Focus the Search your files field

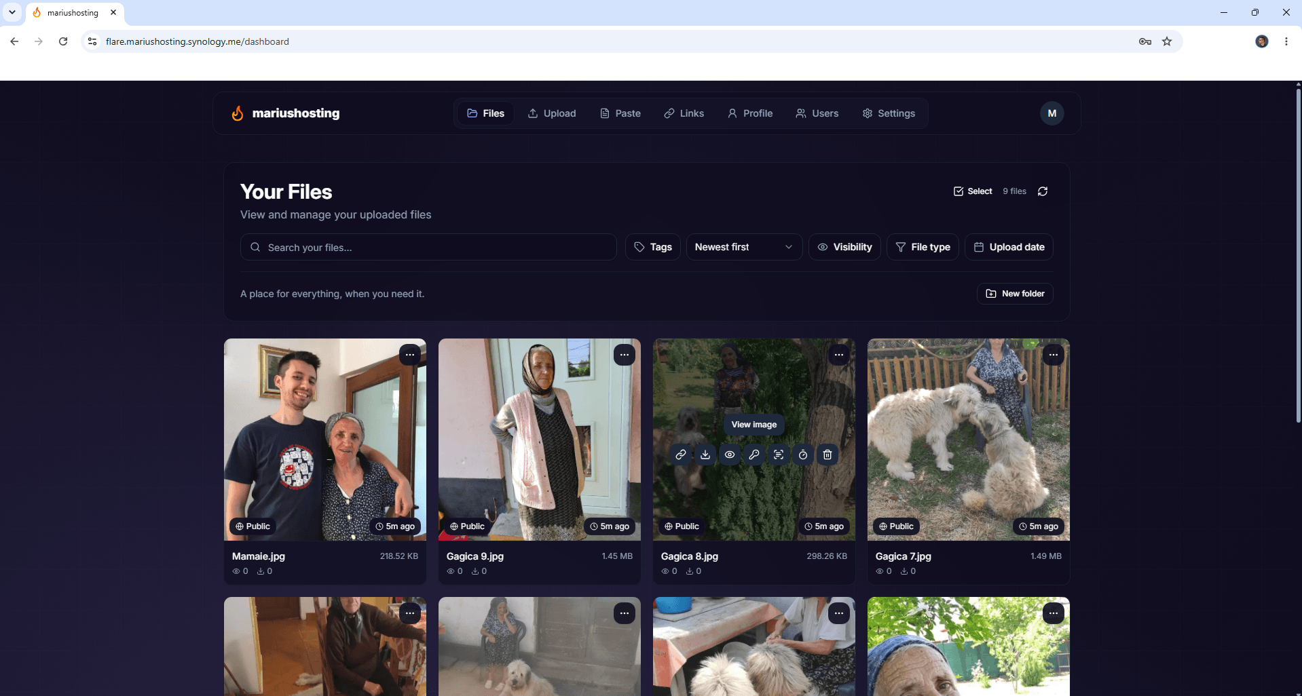428,247
